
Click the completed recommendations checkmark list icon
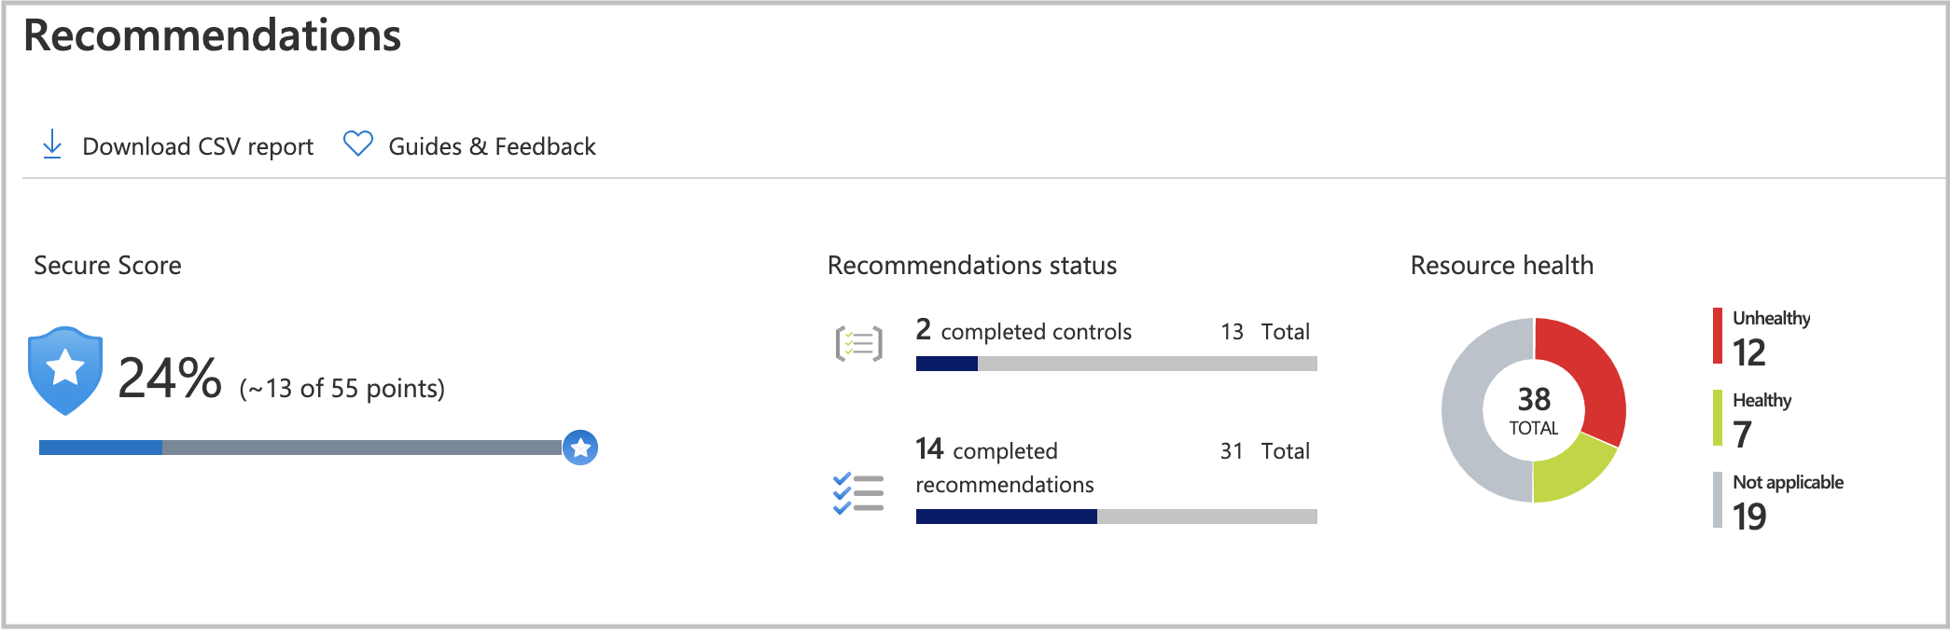click(858, 493)
